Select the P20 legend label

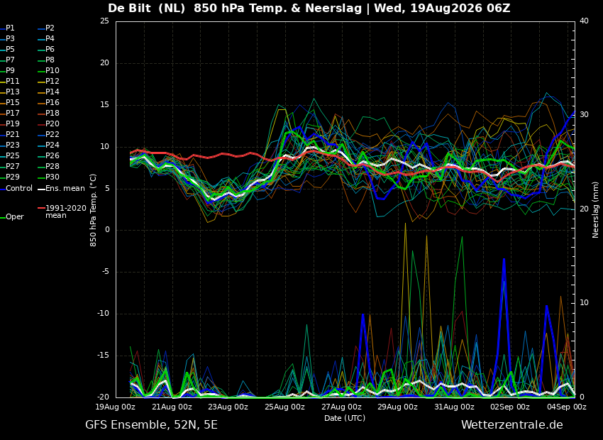click(49, 124)
